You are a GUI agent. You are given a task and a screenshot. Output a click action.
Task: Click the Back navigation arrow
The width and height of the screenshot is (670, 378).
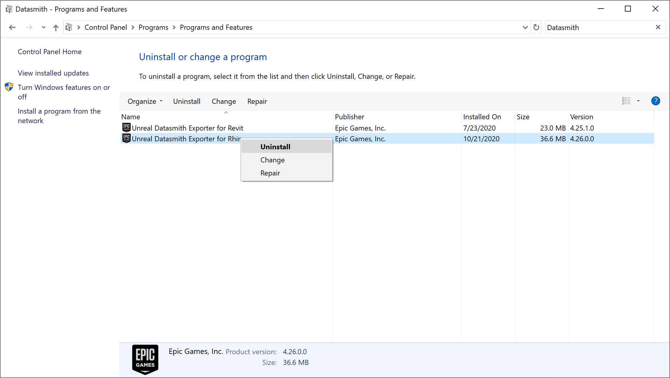pyautogui.click(x=12, y=27)
